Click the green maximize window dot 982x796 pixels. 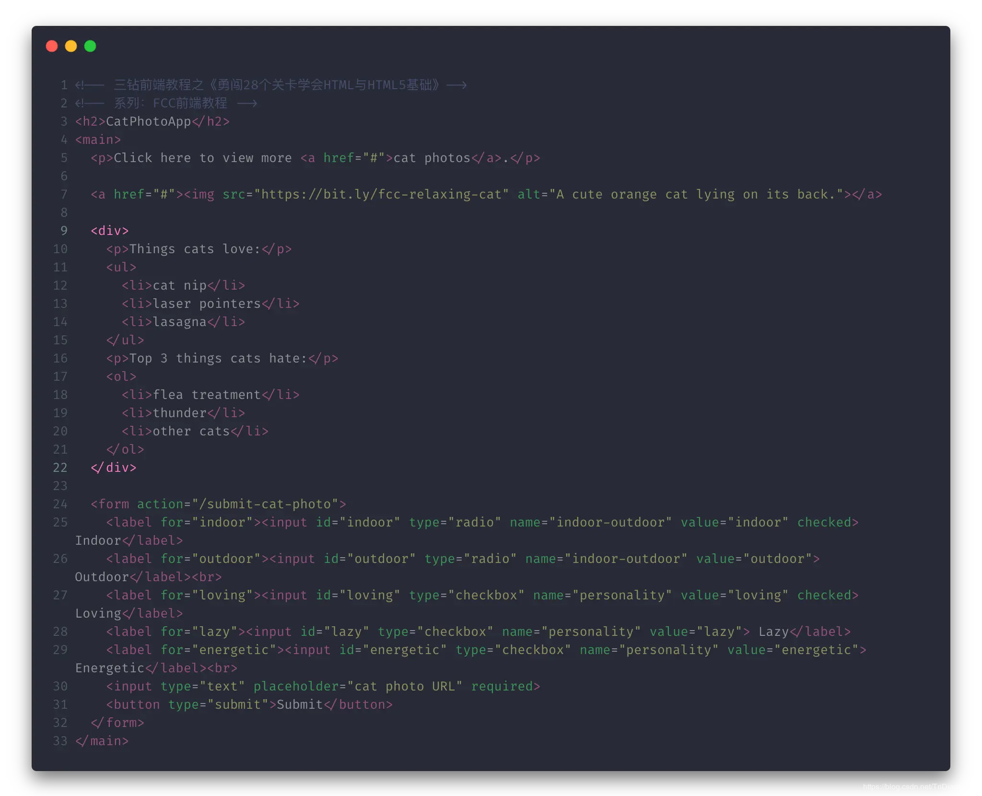point(90,46)
